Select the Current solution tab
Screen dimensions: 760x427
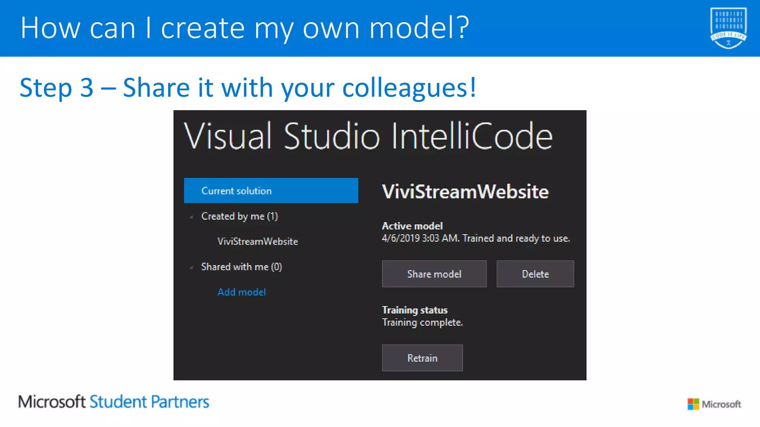click(x=271, y=191)
